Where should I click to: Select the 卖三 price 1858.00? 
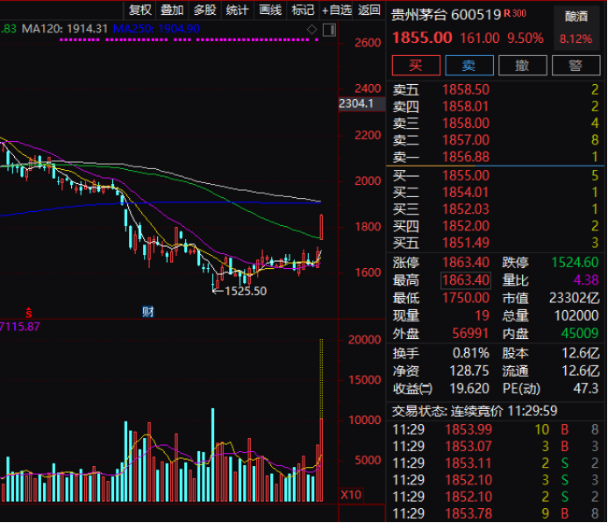[x=466, y=124]
